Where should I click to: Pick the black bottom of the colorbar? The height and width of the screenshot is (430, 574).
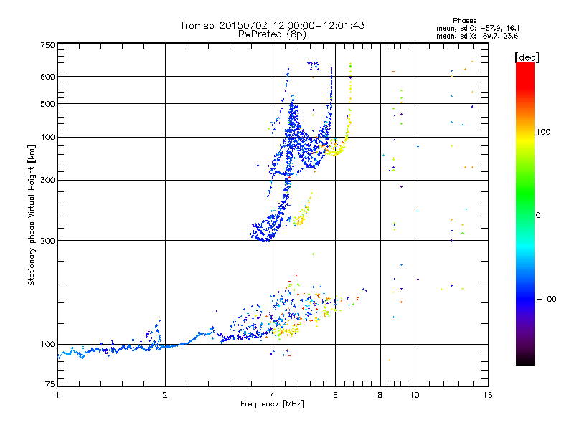[x=525, y=360]
